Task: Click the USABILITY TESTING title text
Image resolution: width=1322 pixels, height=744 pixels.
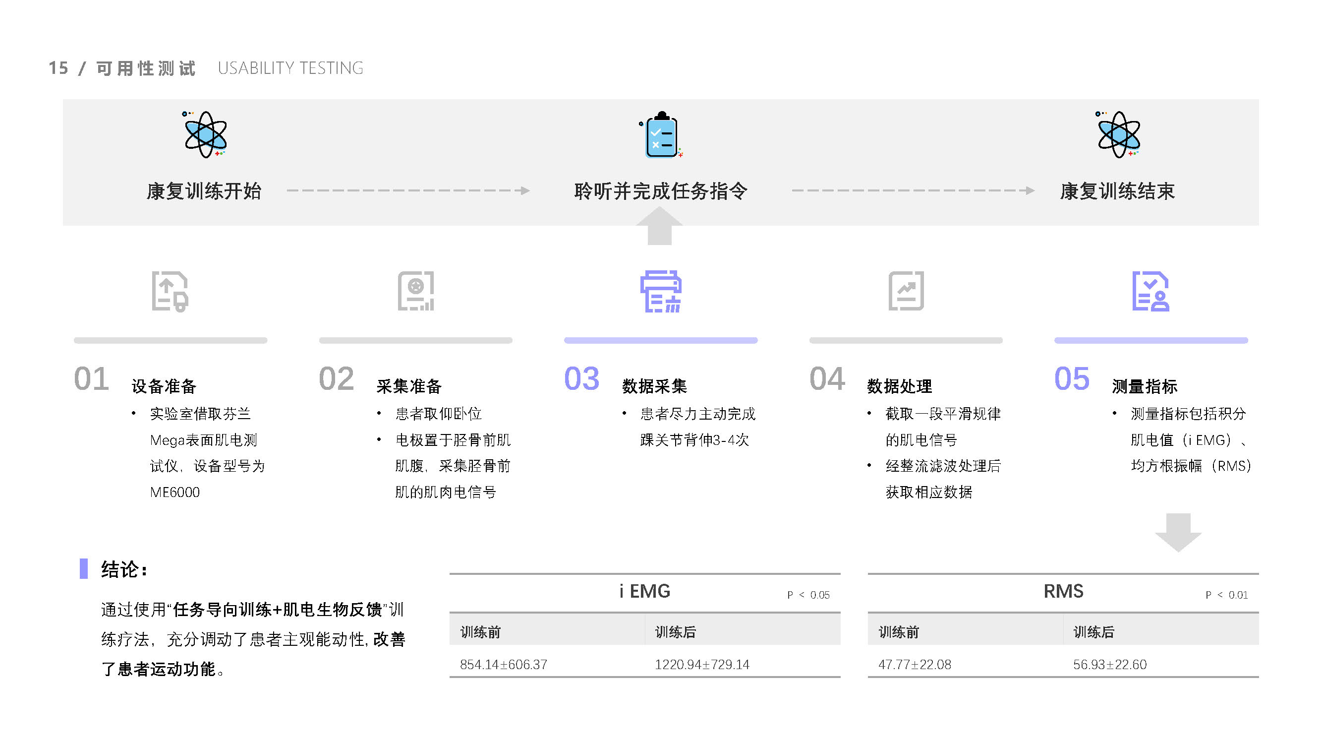Action: tap(290, 68)
